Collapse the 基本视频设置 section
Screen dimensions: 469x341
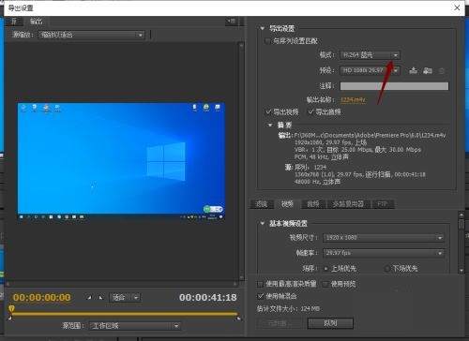pos(263,223)
